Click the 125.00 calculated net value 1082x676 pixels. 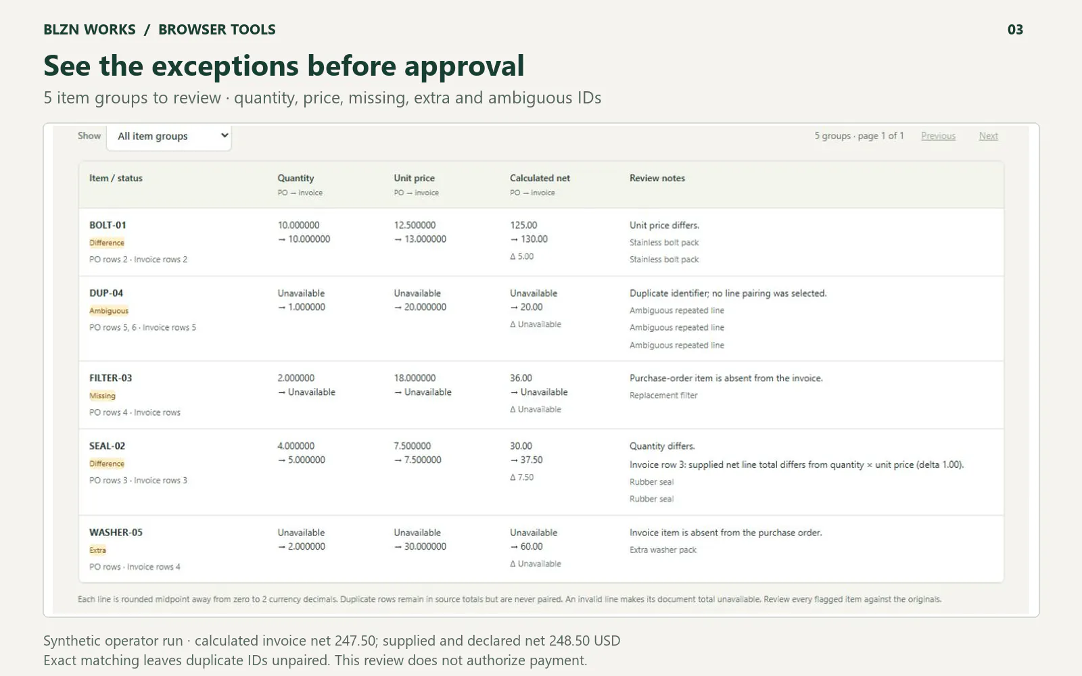pos(523,225)
